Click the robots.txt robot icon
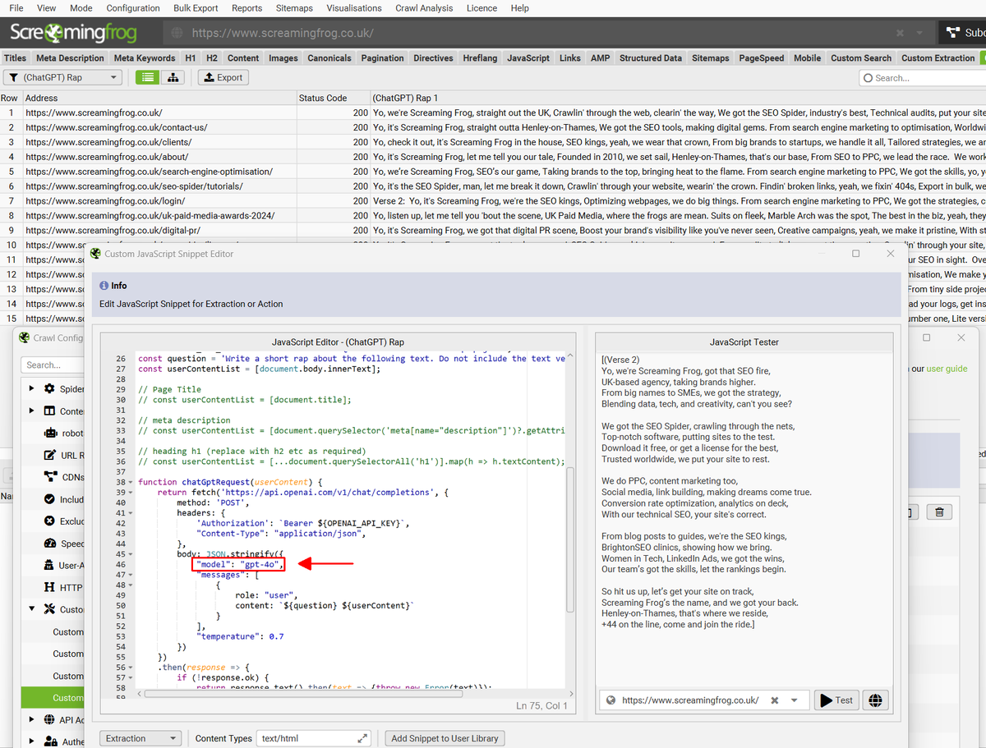986x748 pixels. coord(50,433)
